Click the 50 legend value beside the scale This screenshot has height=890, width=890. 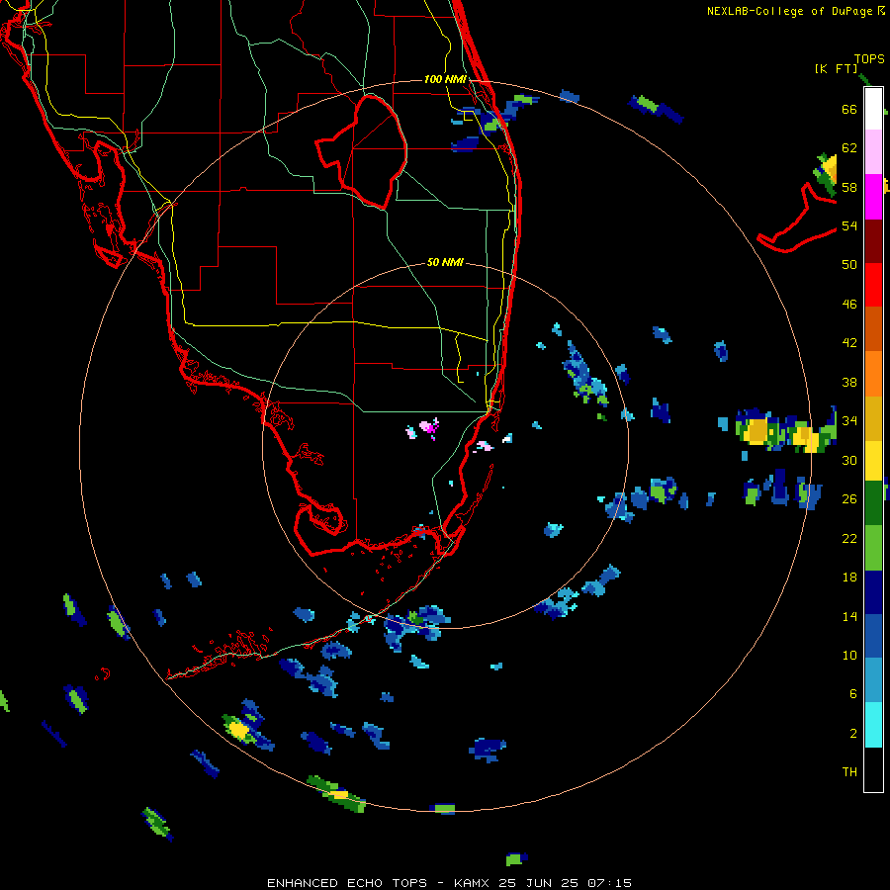849,265
